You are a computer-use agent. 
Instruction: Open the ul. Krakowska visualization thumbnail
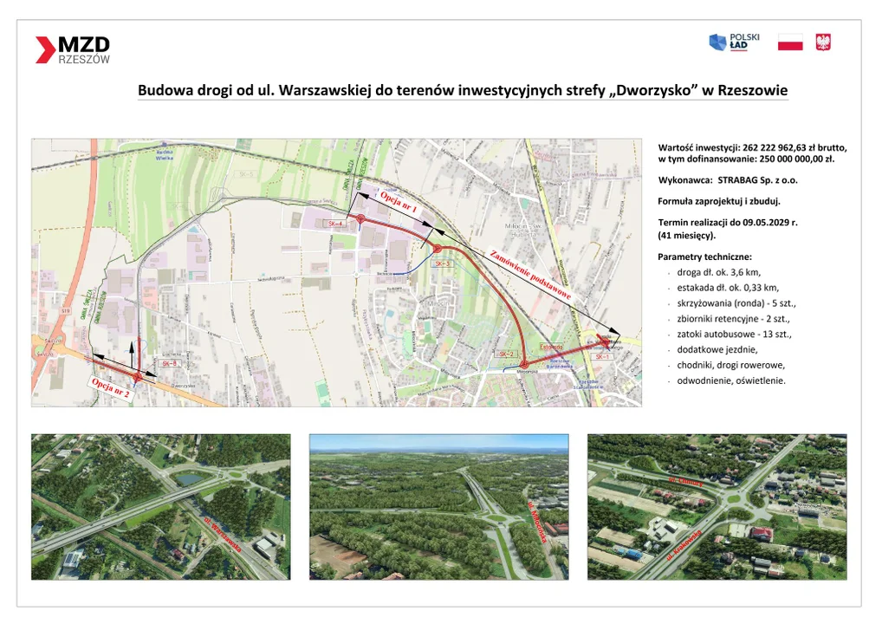click(x=717, y=506)
